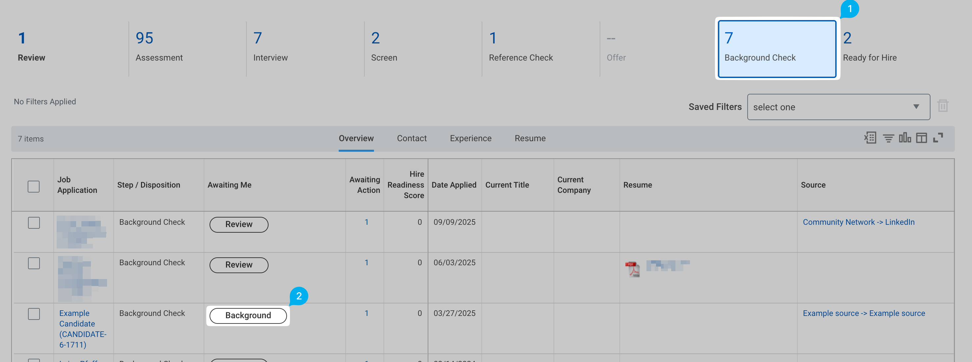The image size is (972, 362).
Task: Expand grid to fullscreen icon
Action: 938,138
